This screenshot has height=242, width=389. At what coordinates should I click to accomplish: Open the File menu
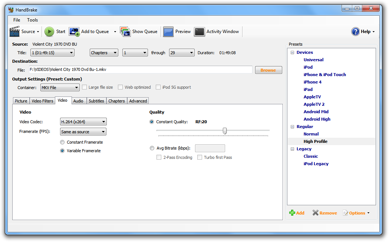(x=17, y=20)
